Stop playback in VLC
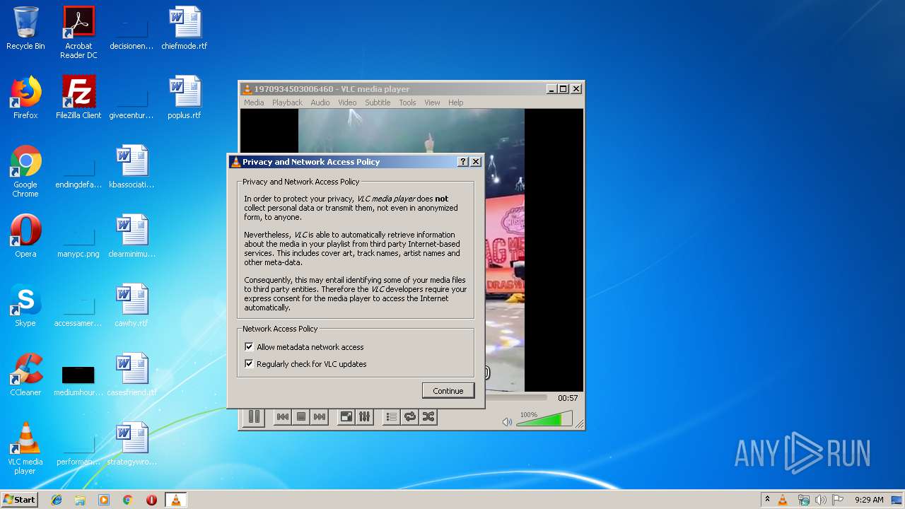This screenshot has height=509, width=905. click(300, 417)
